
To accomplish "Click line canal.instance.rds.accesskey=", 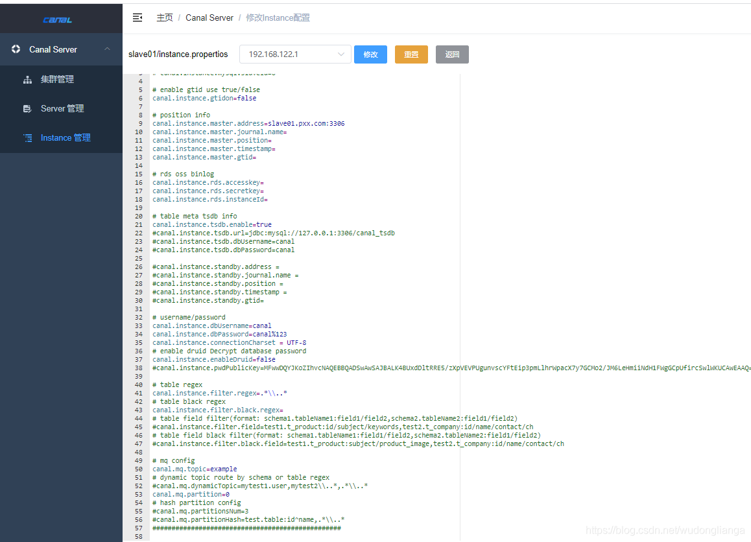I will (x=208, y=182).
